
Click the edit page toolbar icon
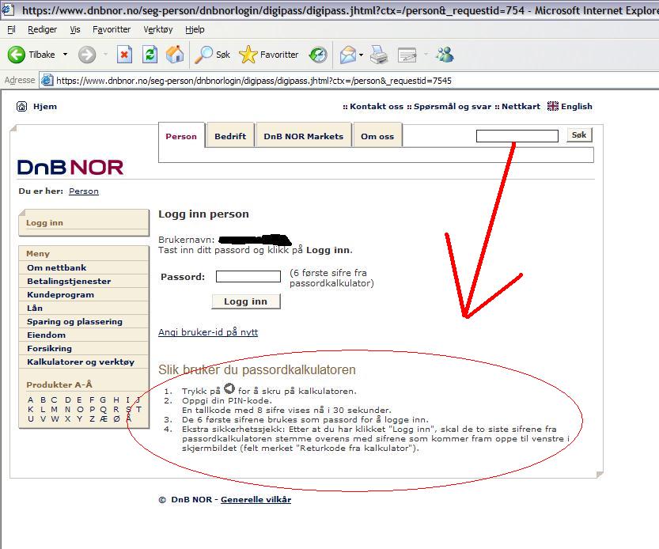tap(407, 55)
